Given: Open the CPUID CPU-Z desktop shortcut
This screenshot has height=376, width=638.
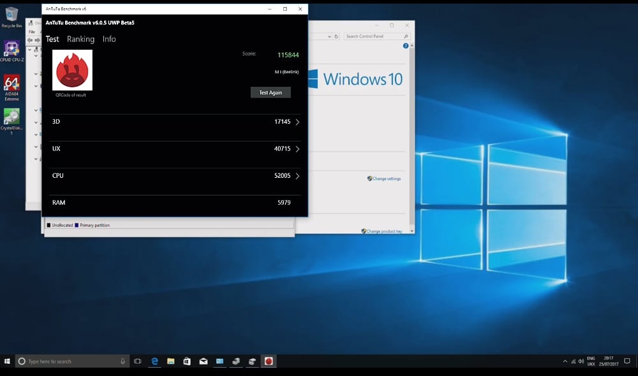Looking at the screenshot, I should pyautogui.click(x=11, y=51).
